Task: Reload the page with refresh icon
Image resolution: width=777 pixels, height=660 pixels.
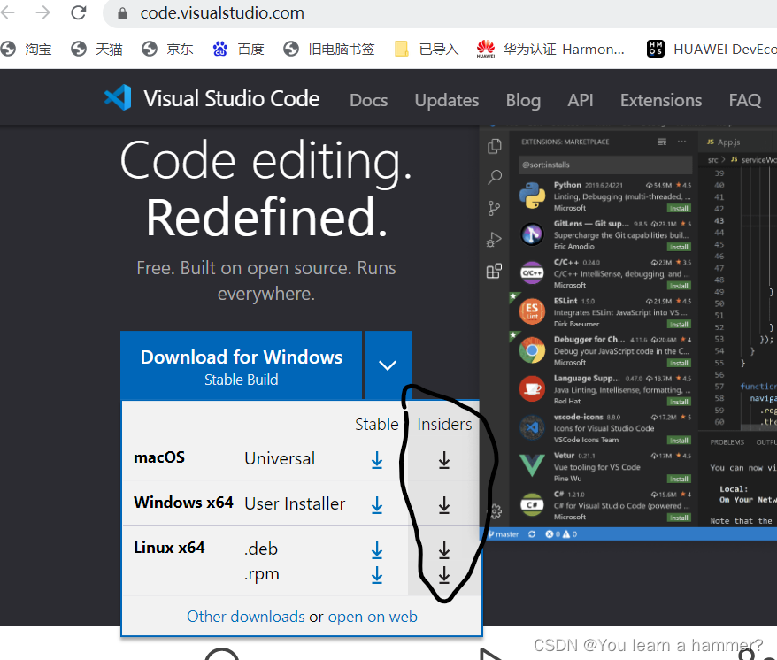Action: tap(79, 12)
